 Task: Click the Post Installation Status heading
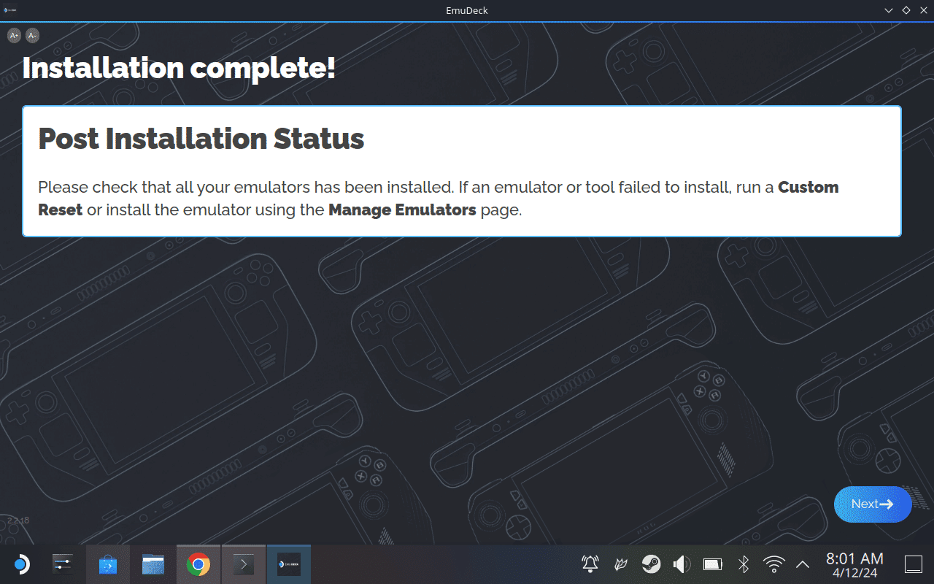(x=201, y=138)
